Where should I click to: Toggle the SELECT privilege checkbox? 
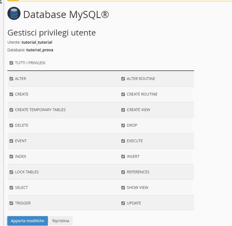tap(11, 188)
